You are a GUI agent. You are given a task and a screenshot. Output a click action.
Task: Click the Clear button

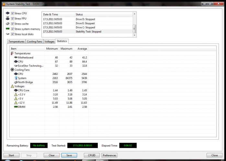(x=51, y=155)
